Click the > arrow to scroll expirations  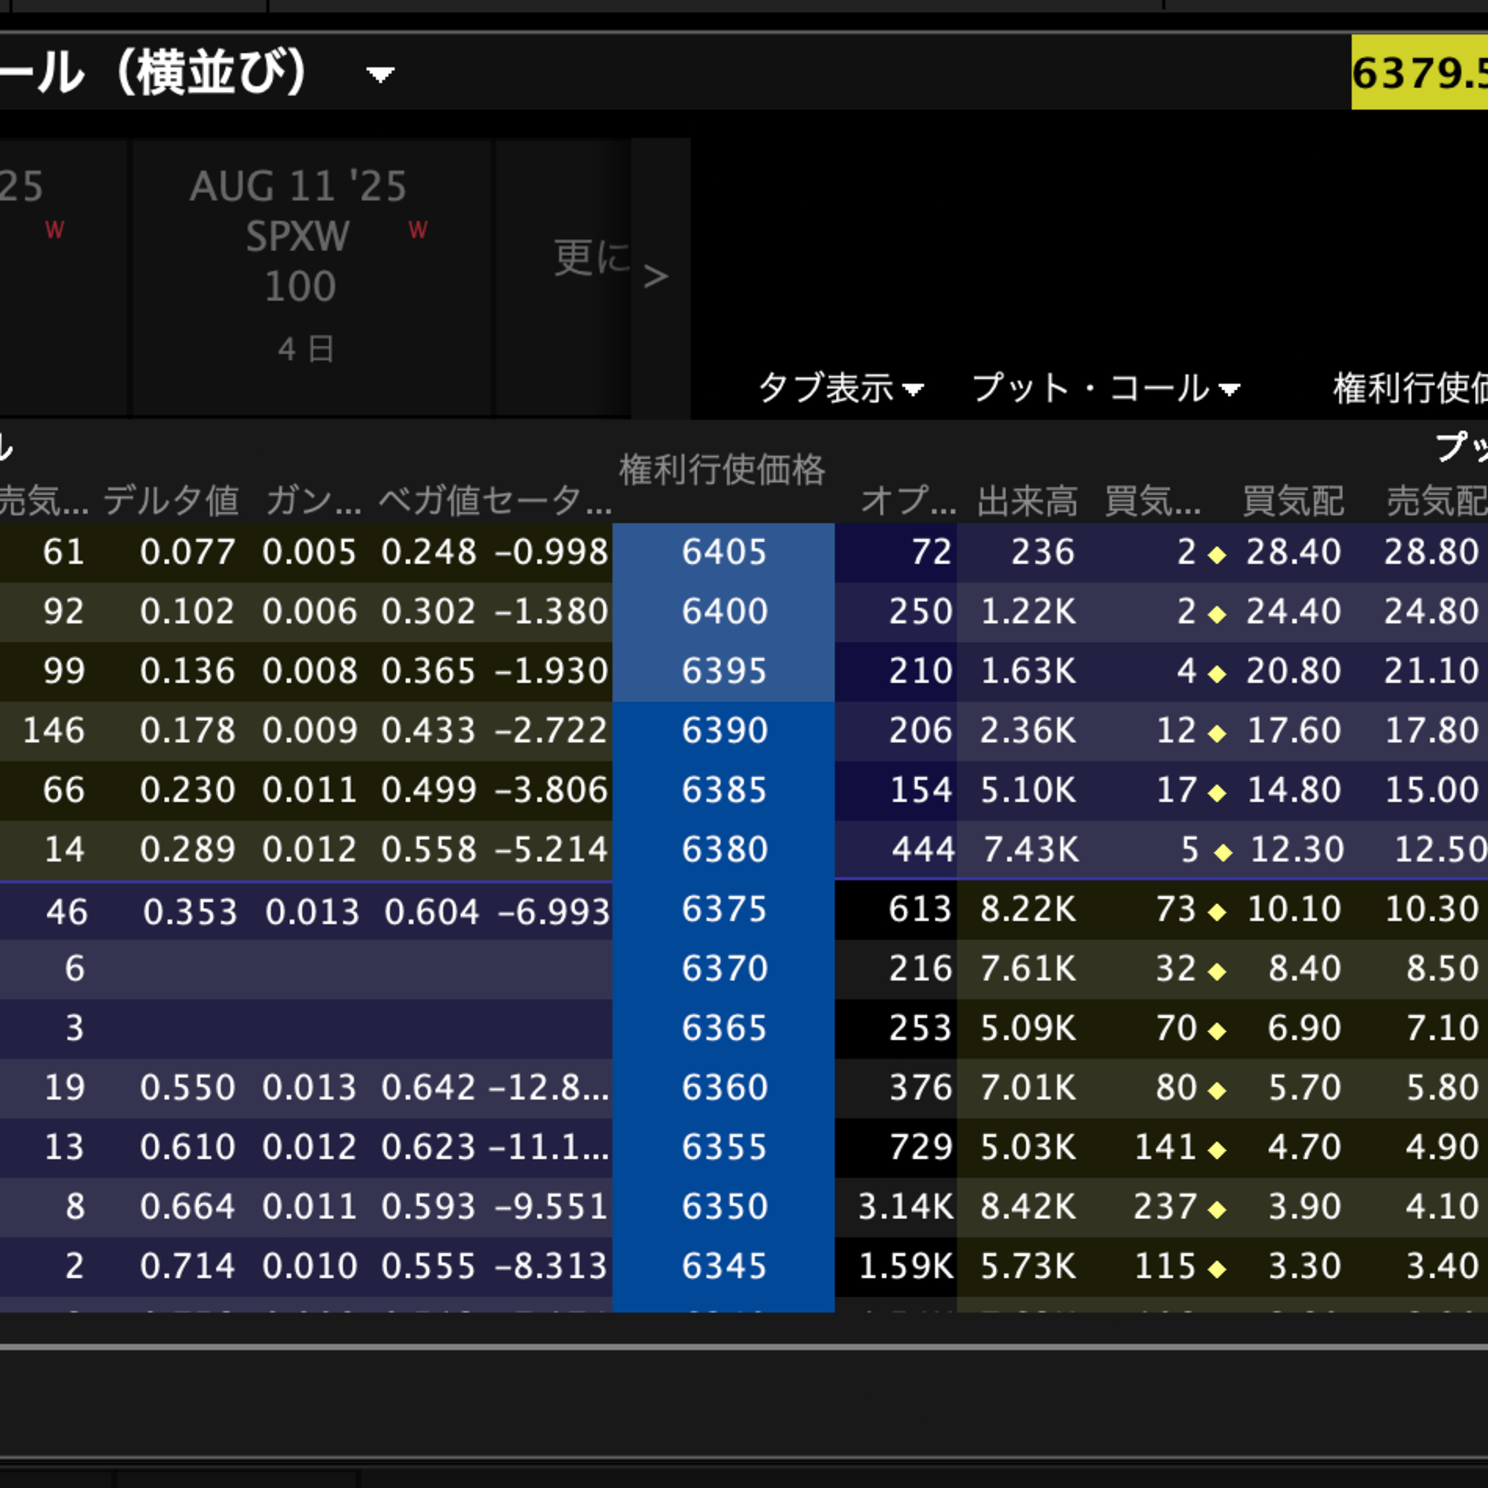(655, 276)
